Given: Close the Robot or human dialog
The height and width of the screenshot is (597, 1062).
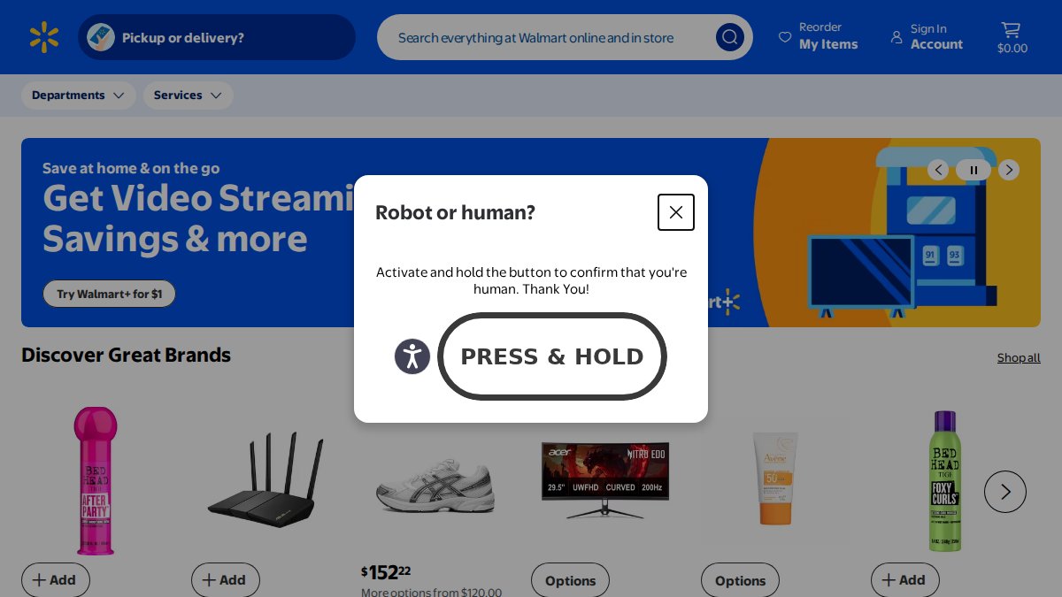Looking at the screenshot, I should [x=676, y=212].
